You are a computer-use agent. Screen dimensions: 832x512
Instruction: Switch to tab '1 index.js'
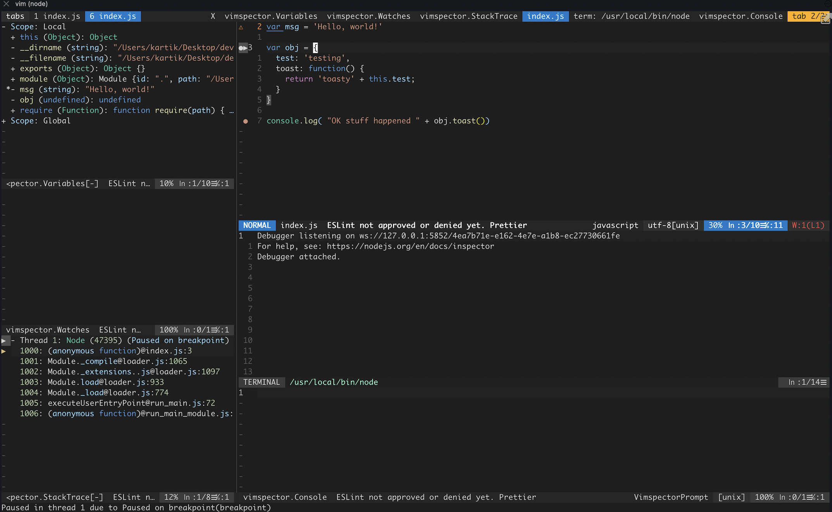57,16
